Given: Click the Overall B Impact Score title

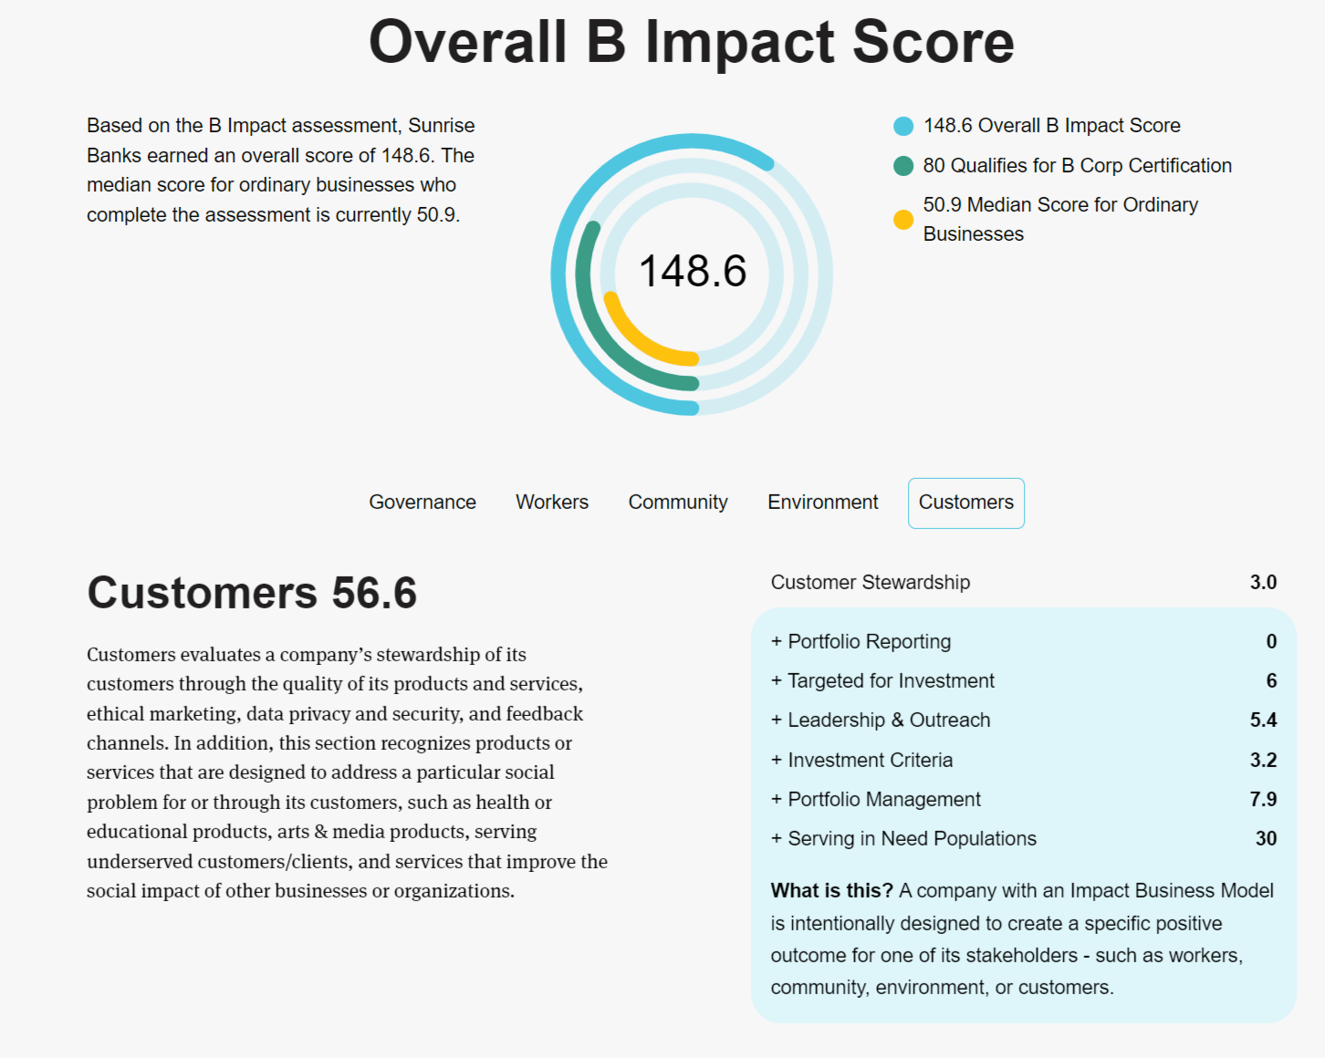Looking at the screenshot, I should pyautogui.click(x=691, y=42).
